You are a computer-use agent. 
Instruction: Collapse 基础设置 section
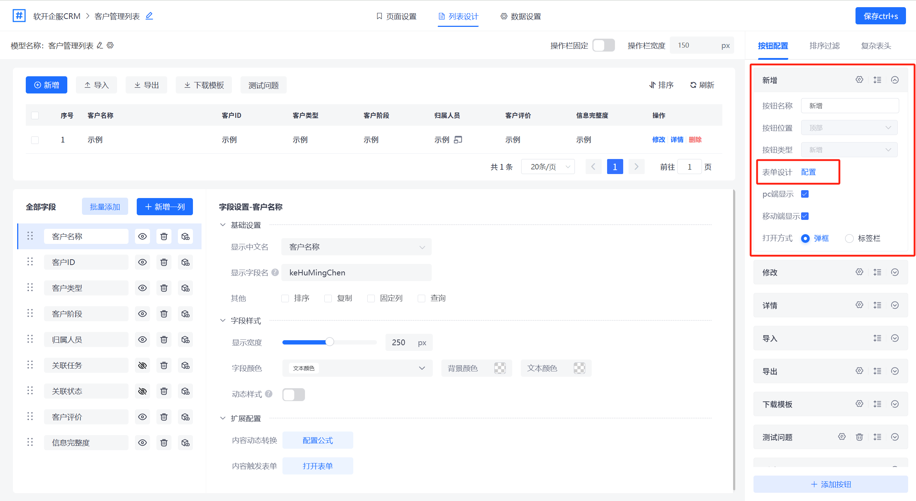223,225
